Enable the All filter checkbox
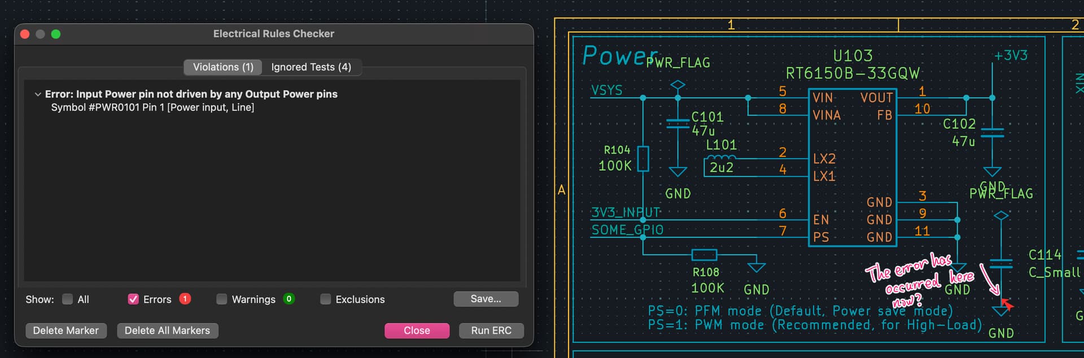 click(67, 299)
